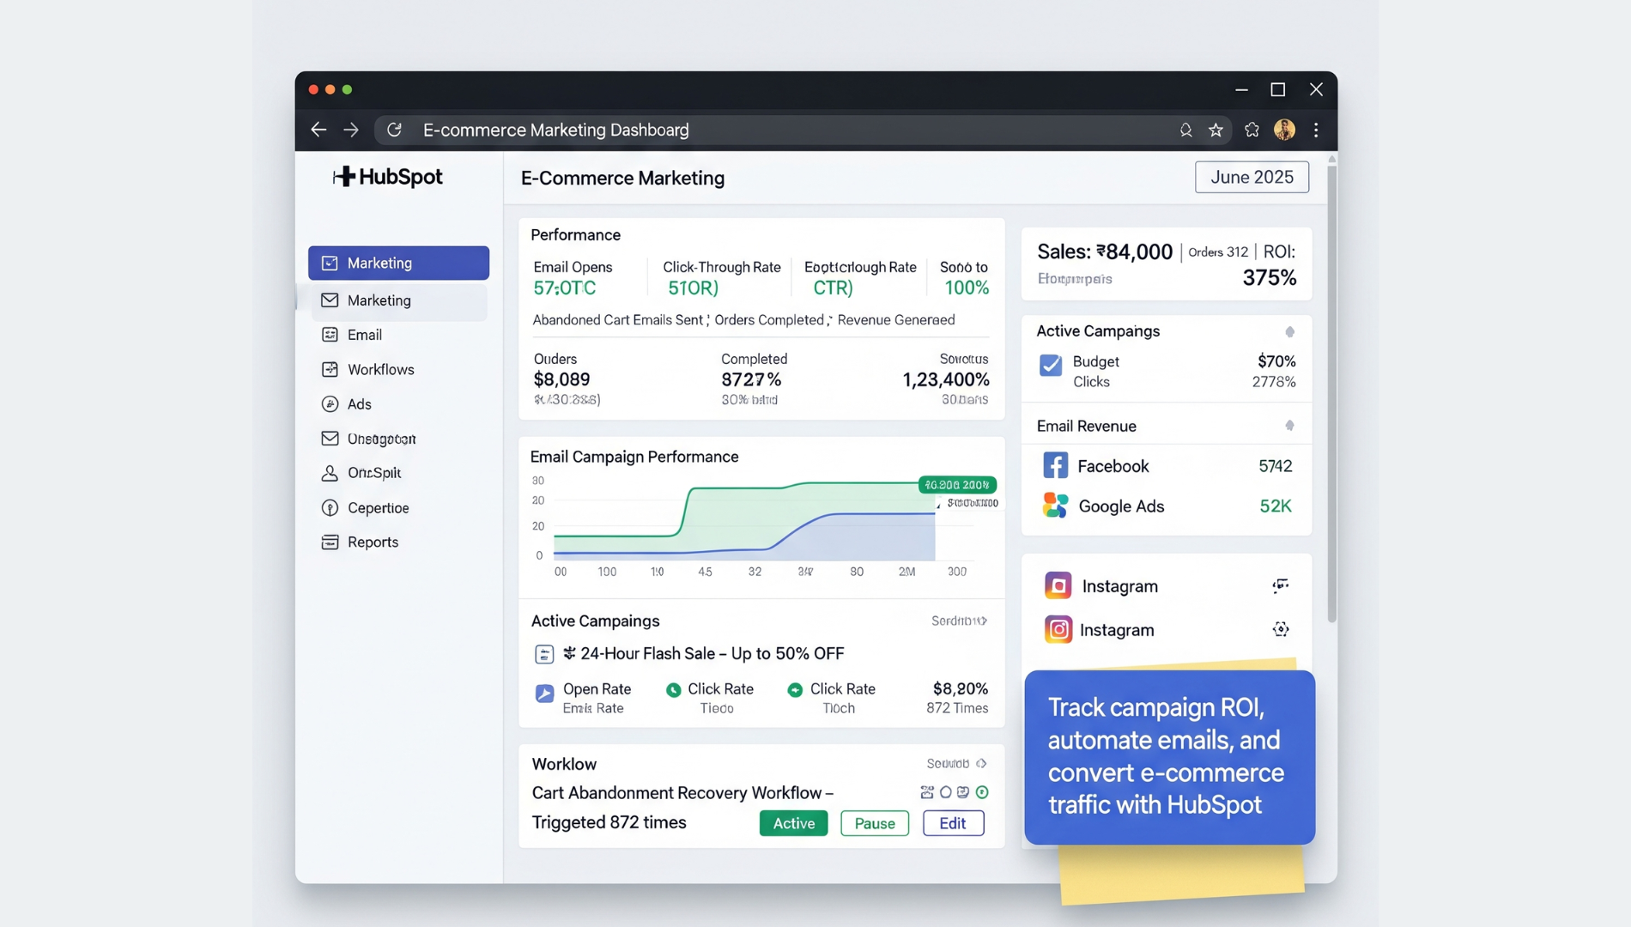
Task: Click the OneSpilt person icon in sidebar
Action: pyautogui.click(x=330, y=473)
